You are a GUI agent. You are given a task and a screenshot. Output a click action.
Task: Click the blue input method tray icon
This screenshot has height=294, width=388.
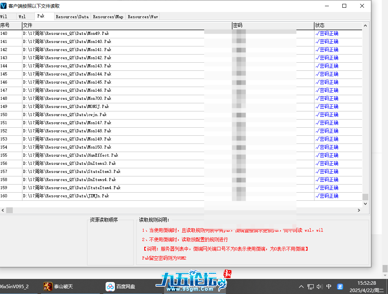tap(340, 287)
